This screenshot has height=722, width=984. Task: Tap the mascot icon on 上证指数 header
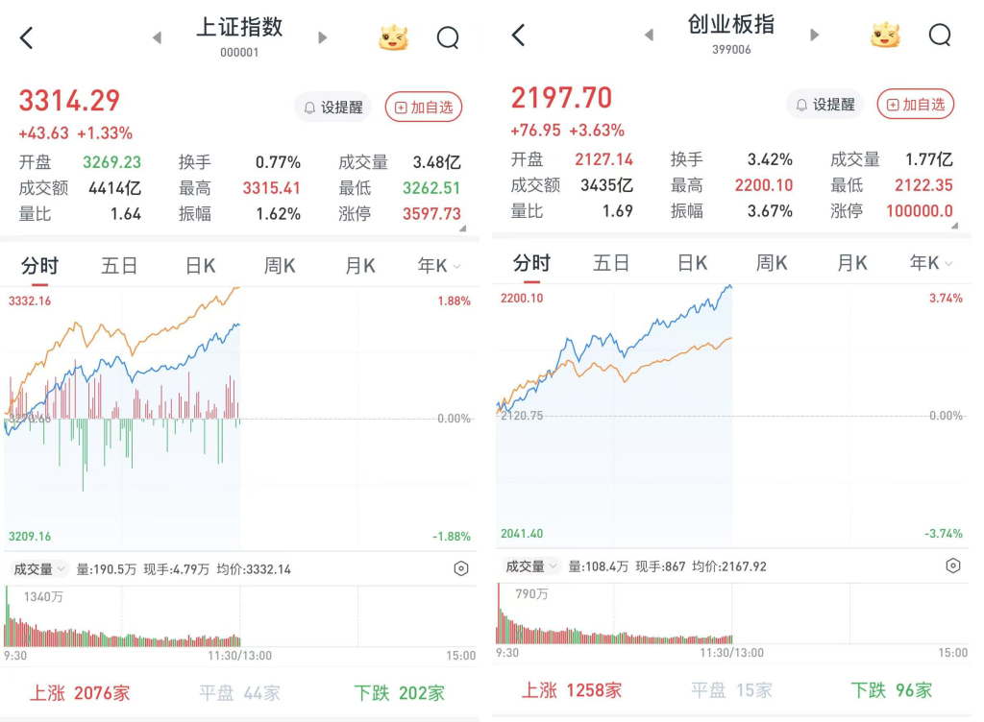[x=393, y=38]
